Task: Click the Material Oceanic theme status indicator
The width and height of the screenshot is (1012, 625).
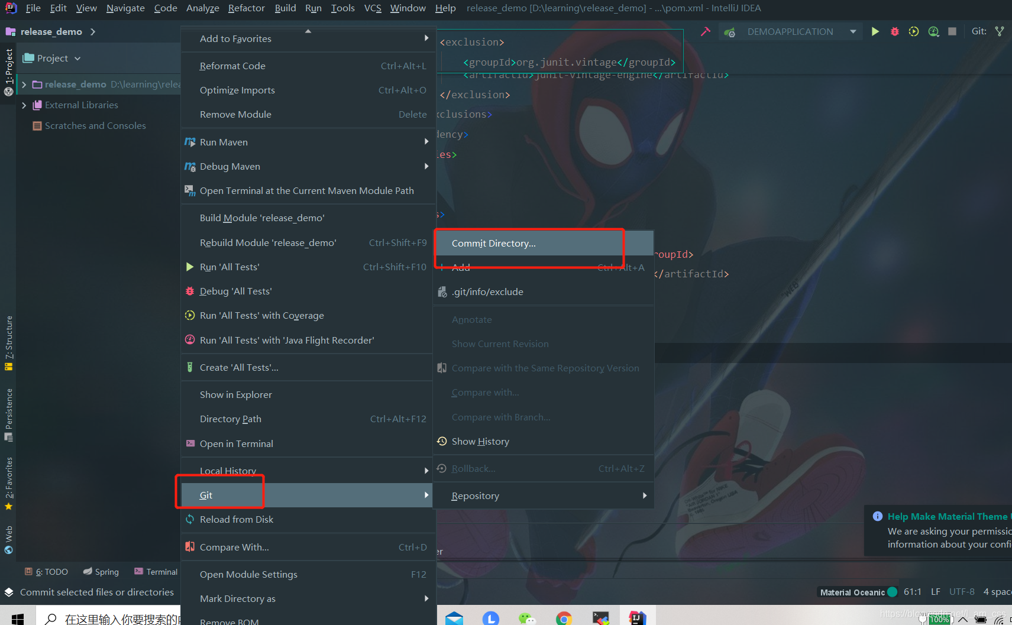Action: pos(858,592)
